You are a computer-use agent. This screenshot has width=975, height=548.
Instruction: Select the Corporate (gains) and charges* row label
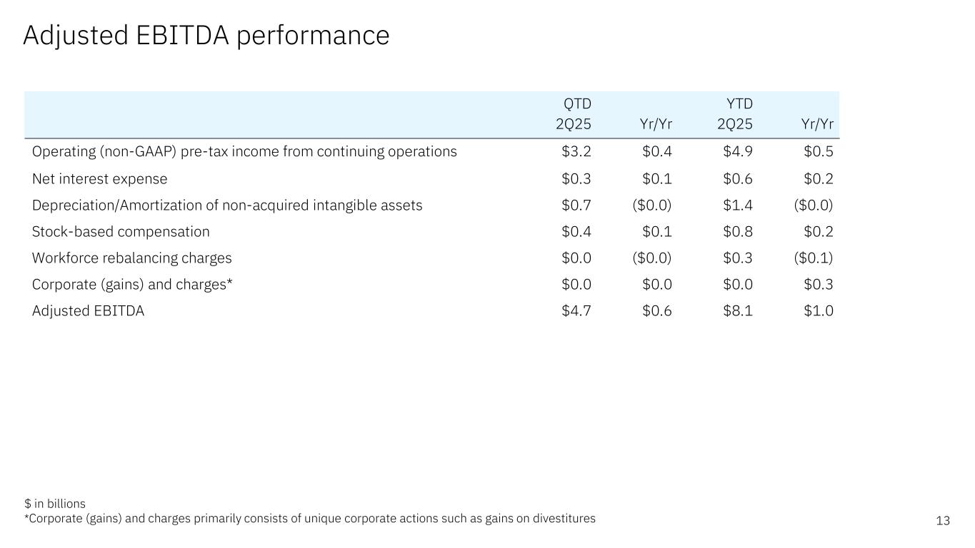coord(132,285)
